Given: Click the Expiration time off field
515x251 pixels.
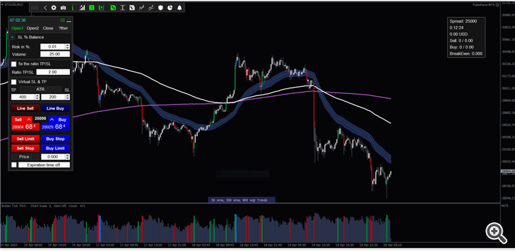Looking at the screenshot, I should click(x=44, y=165).
